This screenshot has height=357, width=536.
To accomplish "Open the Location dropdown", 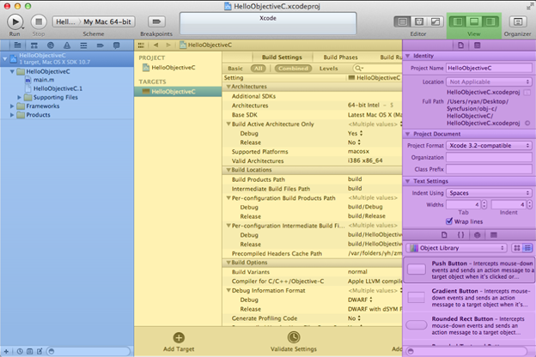I will (x=489, y=82).
